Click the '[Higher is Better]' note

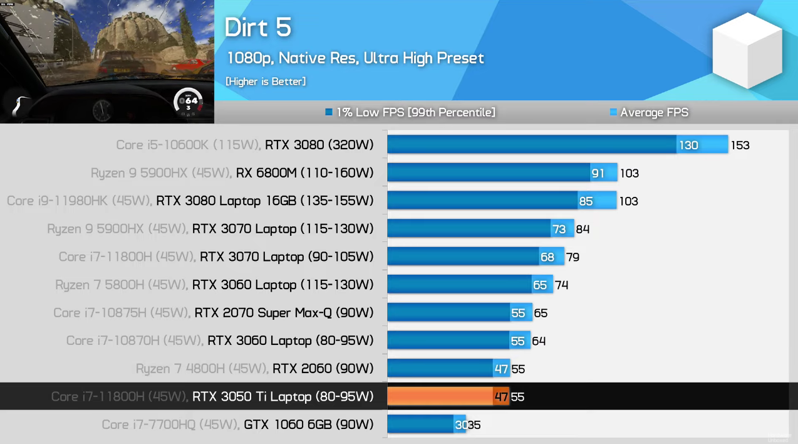(x=266, y=82)
